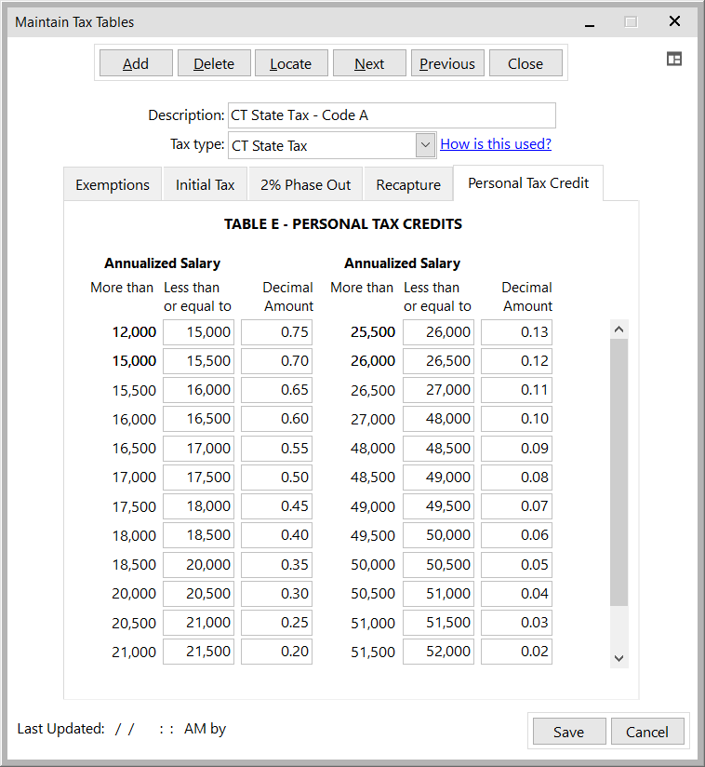
Task: Save the tax table changes
Action: (568, 732)
